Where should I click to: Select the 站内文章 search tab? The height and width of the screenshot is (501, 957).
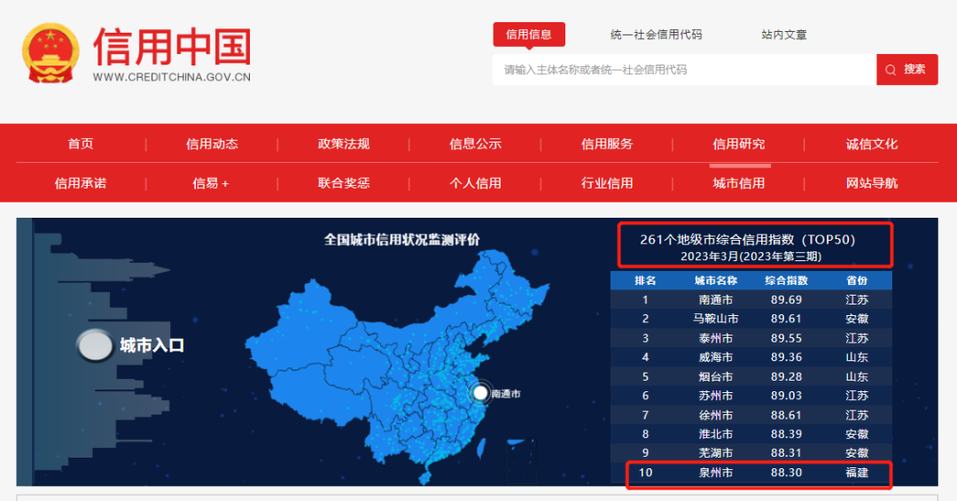(784, 35)
